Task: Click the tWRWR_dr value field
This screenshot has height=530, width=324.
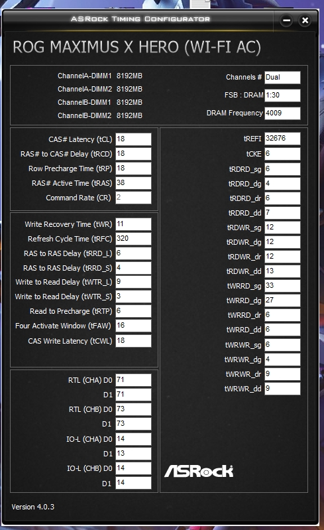Action: (282, 373)
